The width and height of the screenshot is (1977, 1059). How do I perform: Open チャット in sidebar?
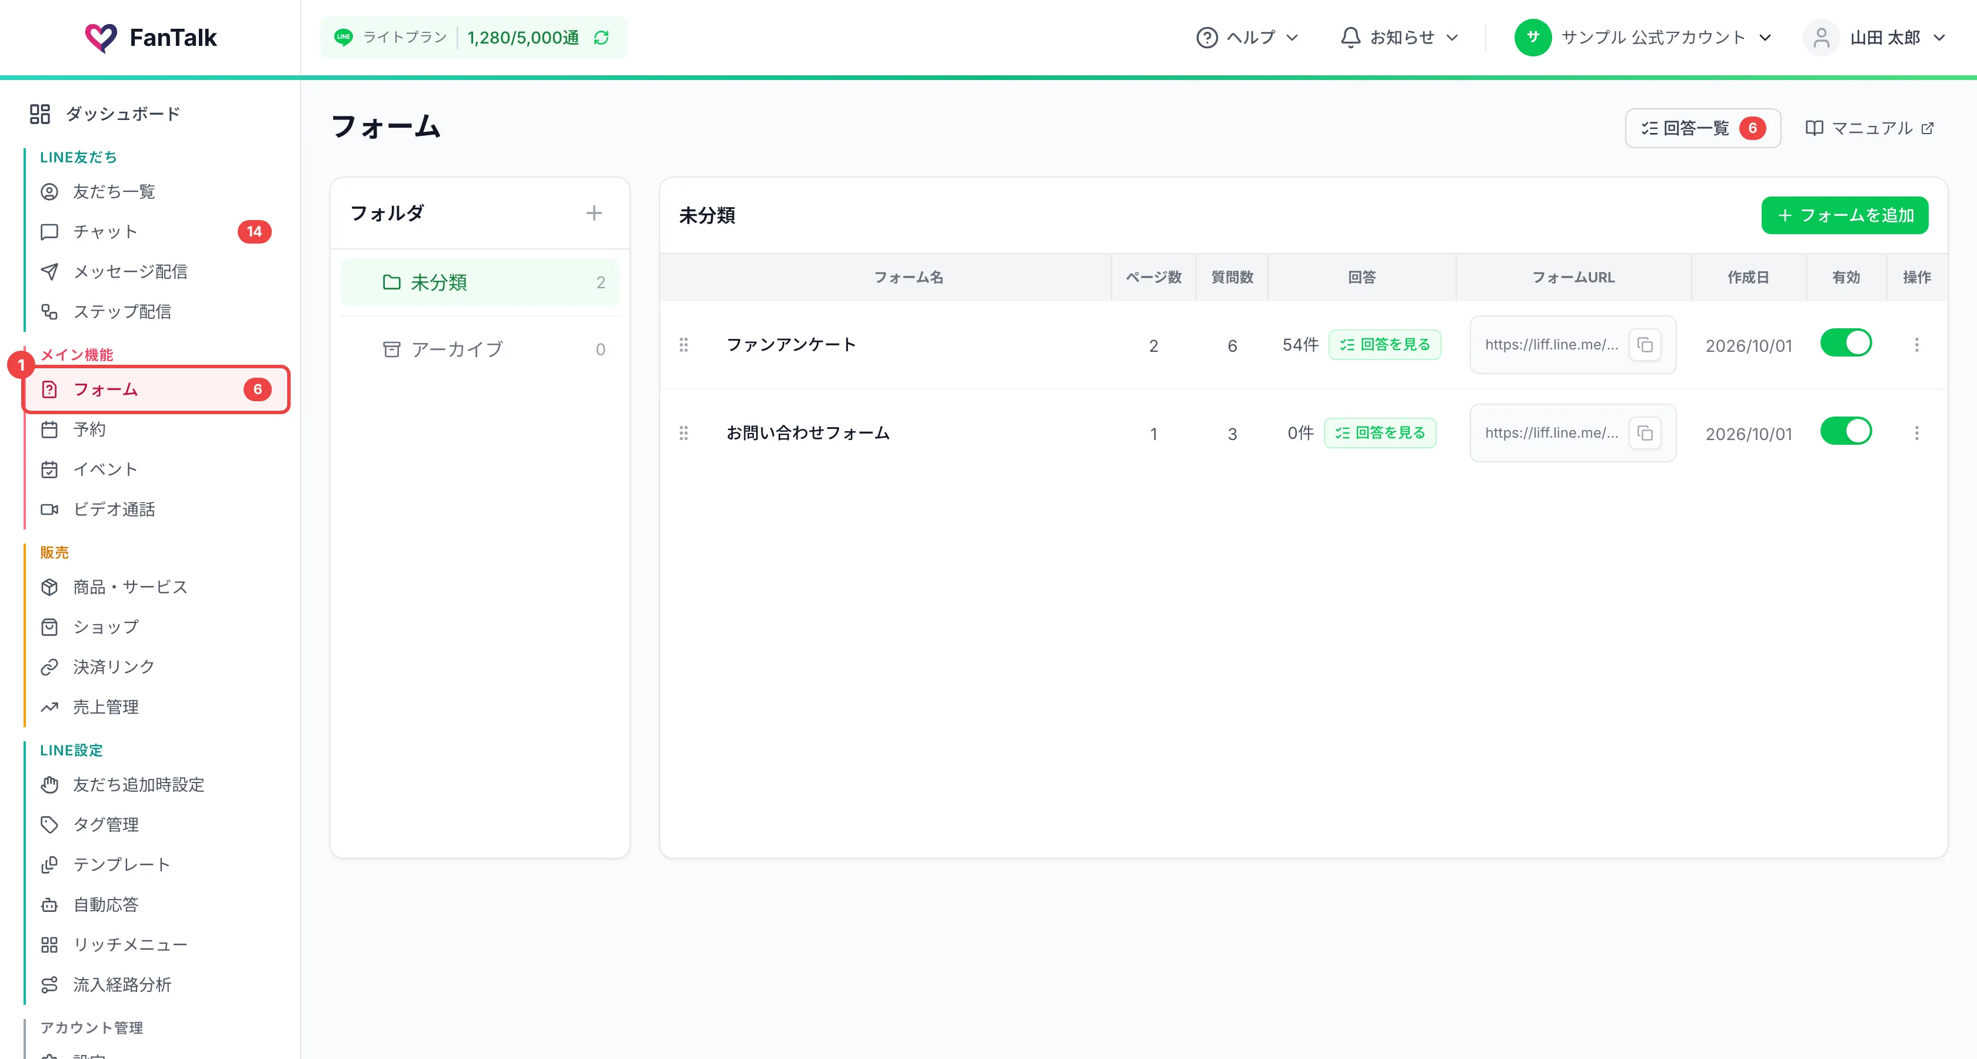tap(157, 232)
